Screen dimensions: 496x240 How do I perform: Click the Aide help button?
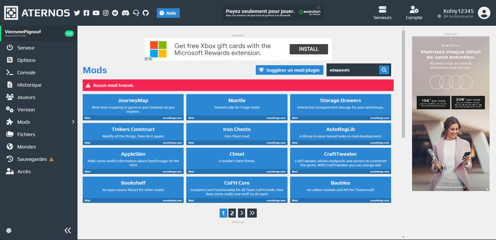pyautogui.click(x=168, y=13)
